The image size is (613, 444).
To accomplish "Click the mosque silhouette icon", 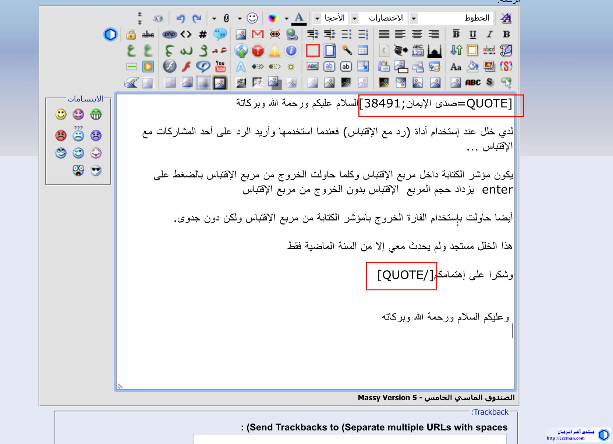I will pos(434,51).
